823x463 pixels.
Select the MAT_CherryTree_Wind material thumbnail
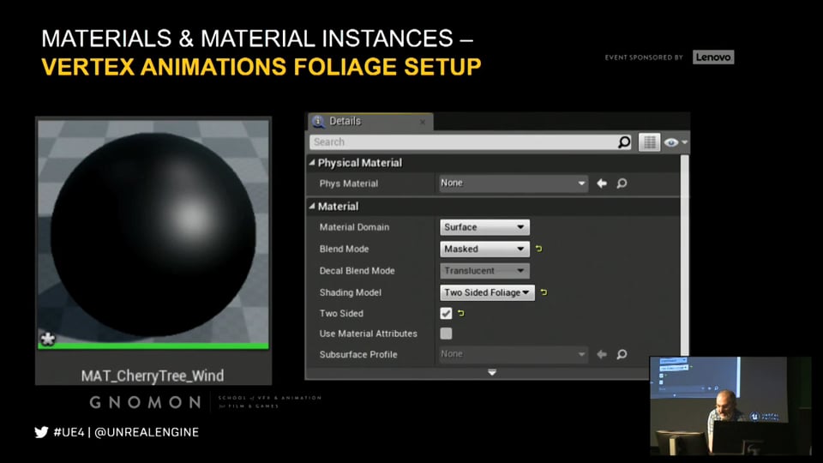coord(153,234)
